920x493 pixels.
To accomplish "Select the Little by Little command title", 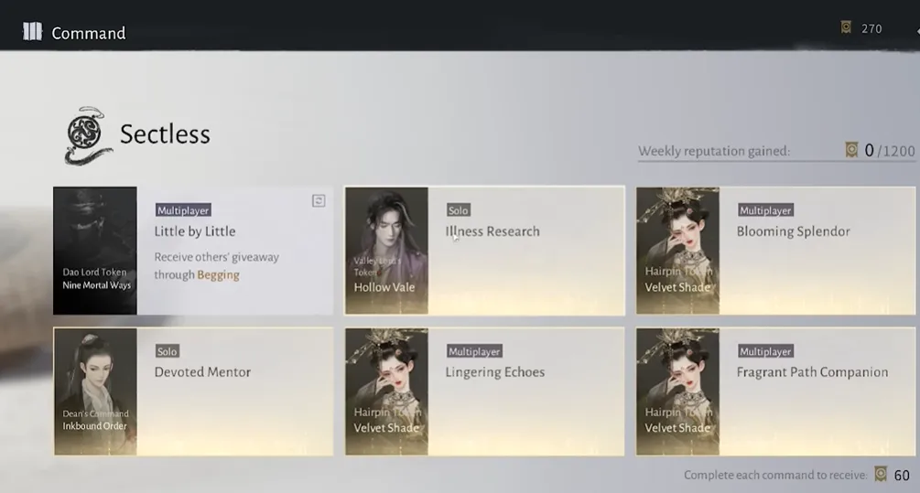I will click(x=195, y=231).
